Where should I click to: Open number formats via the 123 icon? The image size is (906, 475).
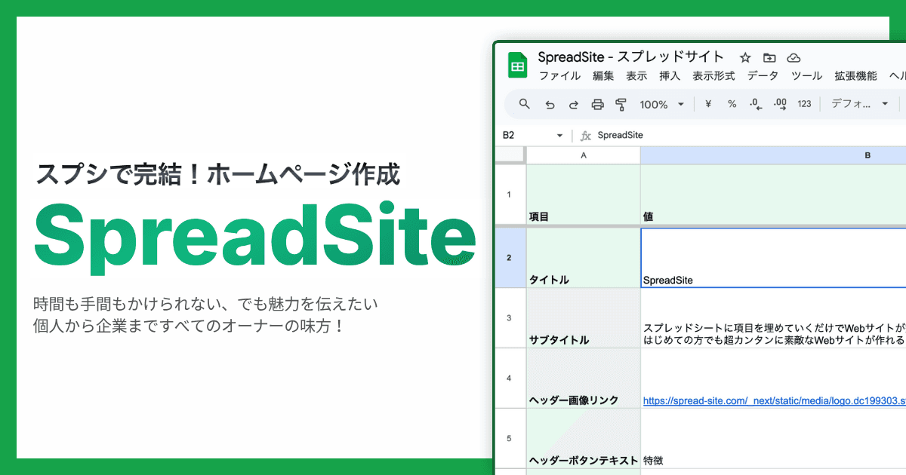click(x=804, y=104)
